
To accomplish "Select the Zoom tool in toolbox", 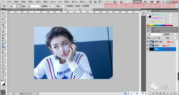I will pyautogui.click(x=3, y=78).
